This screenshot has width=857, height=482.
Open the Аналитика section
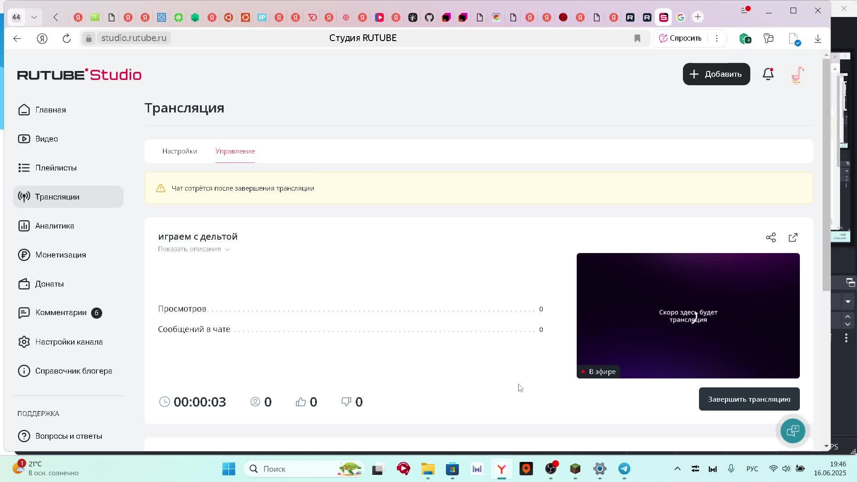pyautogui.click(x=46, y=226)
